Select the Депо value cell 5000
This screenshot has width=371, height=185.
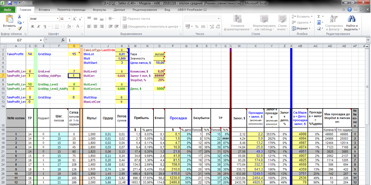point(159,89)
